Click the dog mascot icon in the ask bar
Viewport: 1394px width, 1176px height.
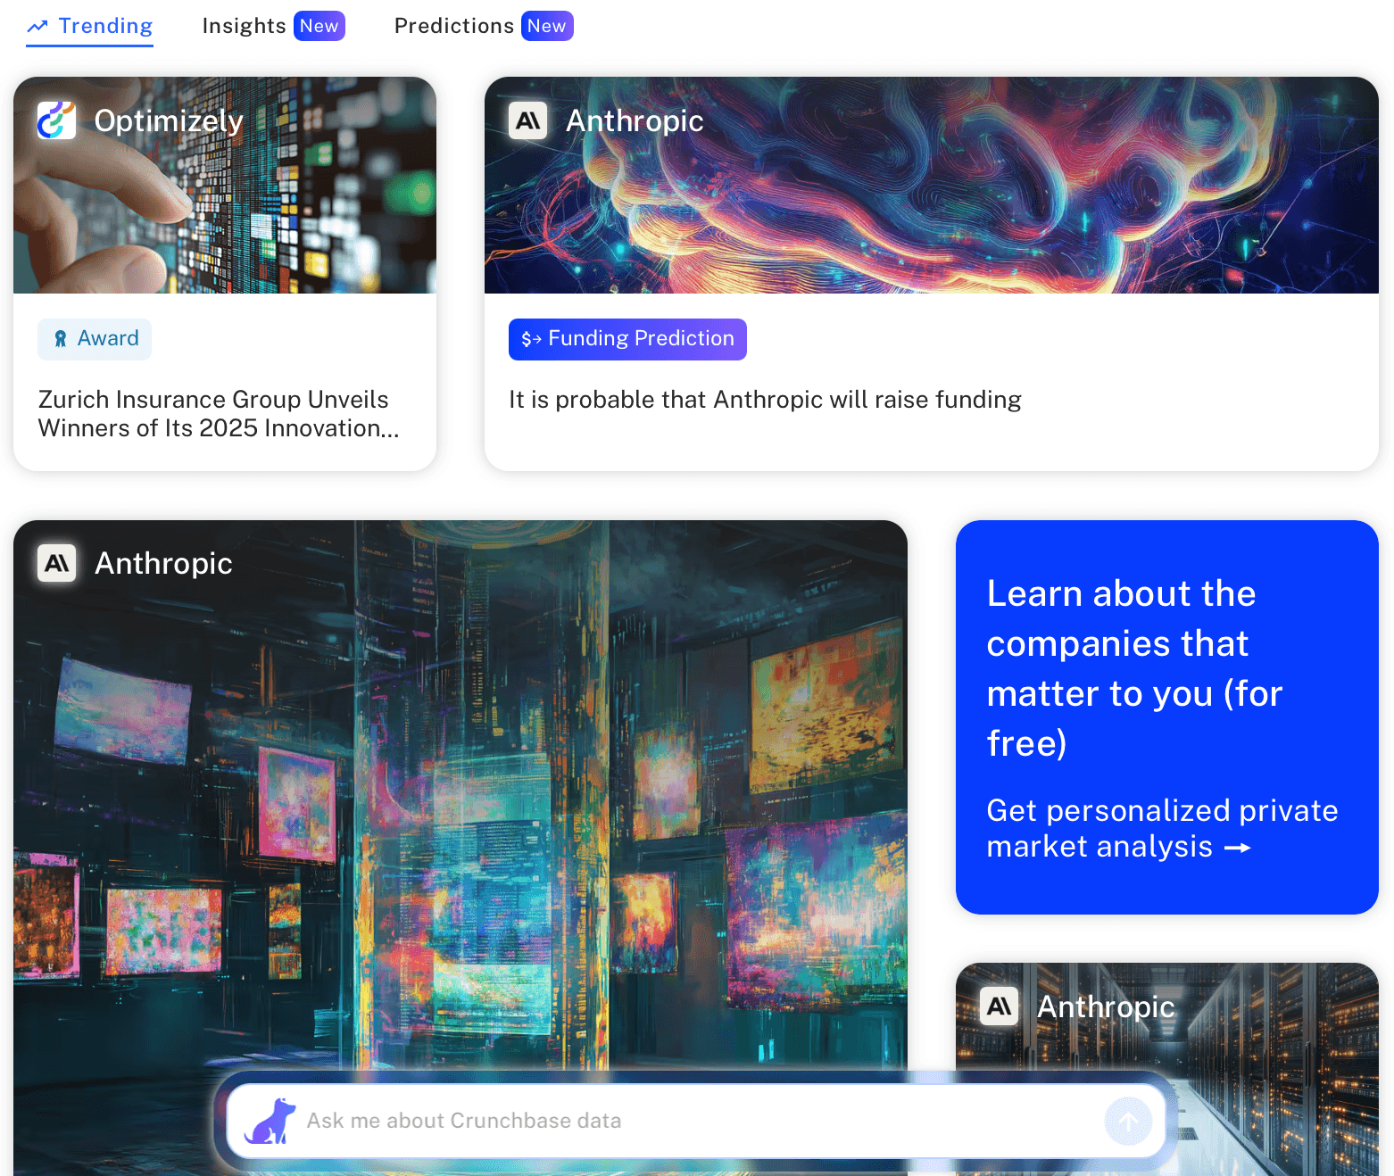270,1121
